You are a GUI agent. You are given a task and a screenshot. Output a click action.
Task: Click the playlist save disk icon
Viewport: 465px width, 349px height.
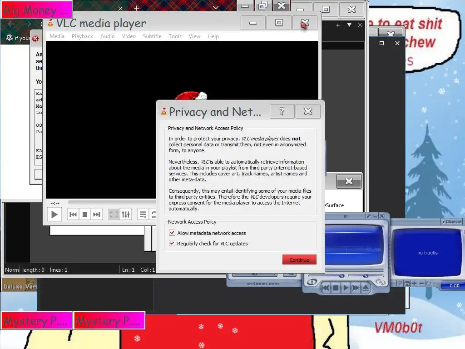click(407, 284)
